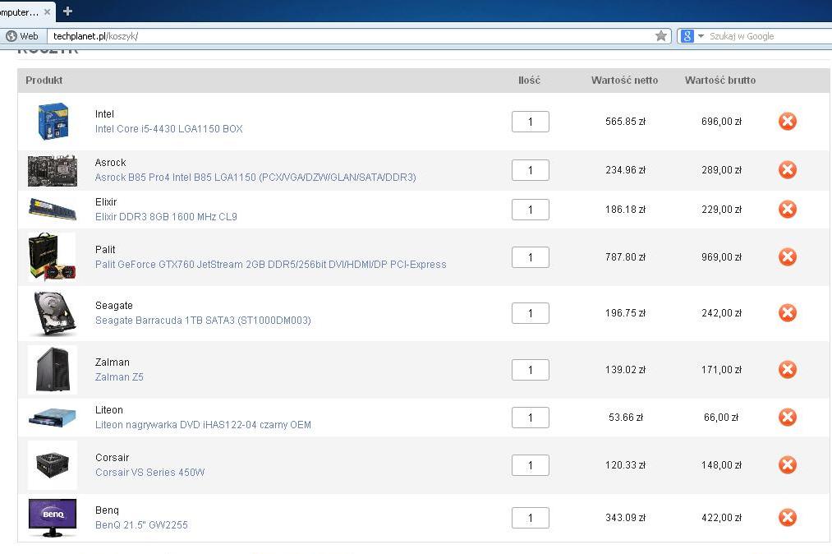Edit quantity field for Liteon DVD
Image resolution: width=832 pixels, height=554 pixels.
[530, 418]
